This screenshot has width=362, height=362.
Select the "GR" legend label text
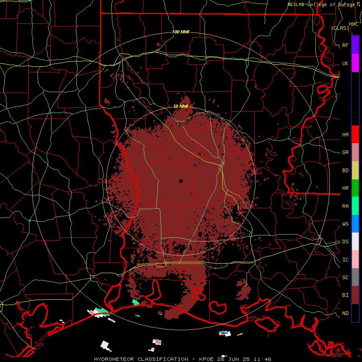(345, 152)
